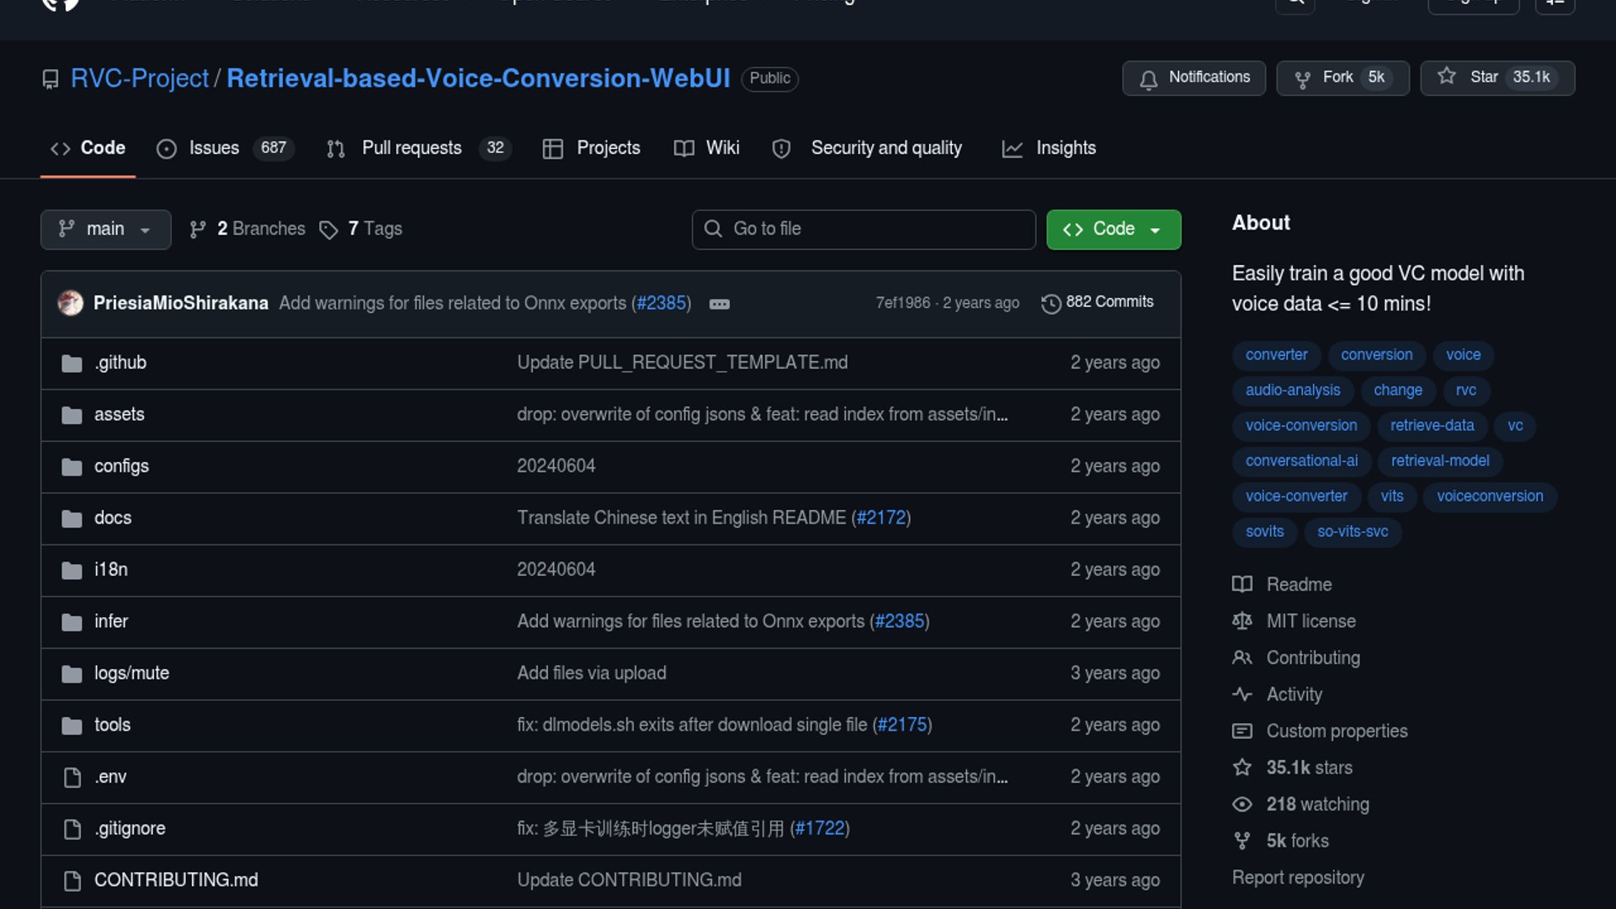Open pull request #2385 link in commit header
The width and height of the screenshot is (1616, 909).
coord(662,303)
